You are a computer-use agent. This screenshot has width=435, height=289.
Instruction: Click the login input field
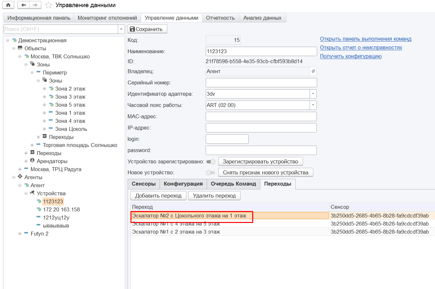click(227, 139)
